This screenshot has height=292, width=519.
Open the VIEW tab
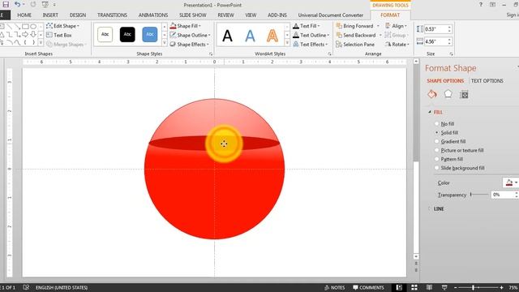pos(251,15)
